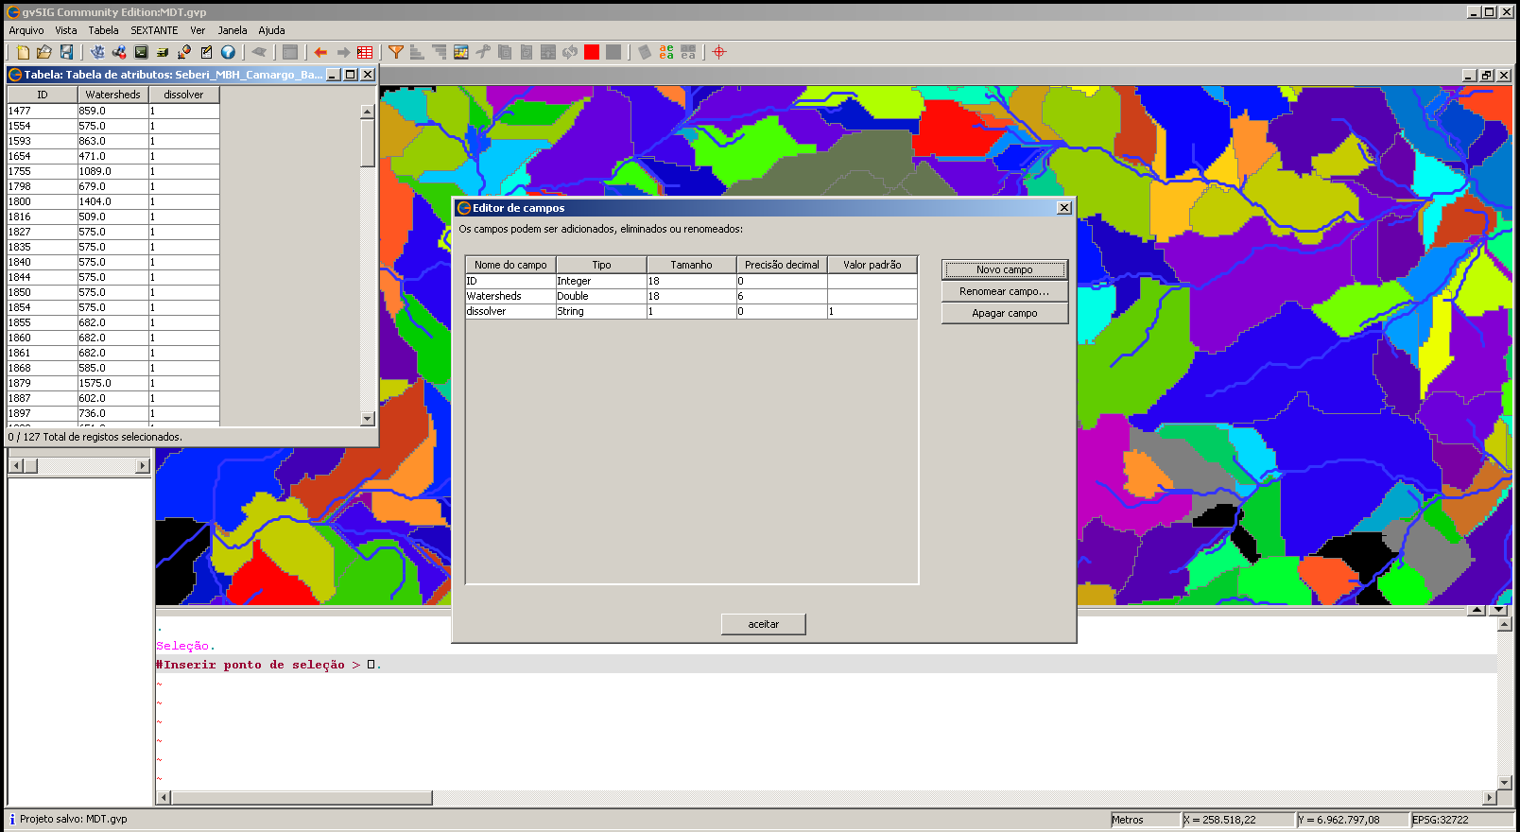Open the Tabela menu
The image size is (1520, 832).
click(103, 30)
